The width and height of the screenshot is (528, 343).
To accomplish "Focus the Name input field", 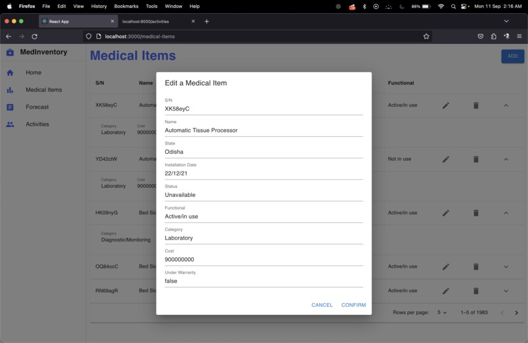I will coord(263,130).
